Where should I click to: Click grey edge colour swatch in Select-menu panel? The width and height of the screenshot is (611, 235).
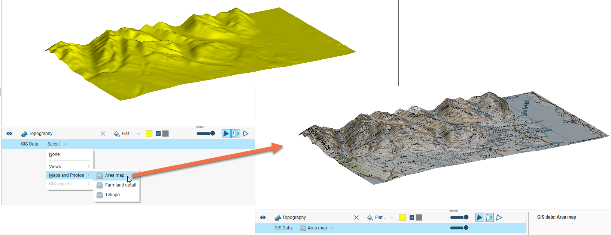click(165, 134)
